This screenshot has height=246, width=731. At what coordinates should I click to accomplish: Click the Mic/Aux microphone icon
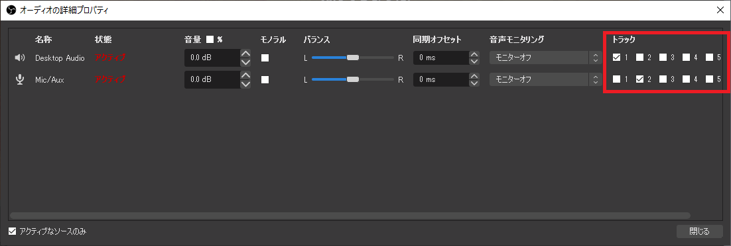20,79
